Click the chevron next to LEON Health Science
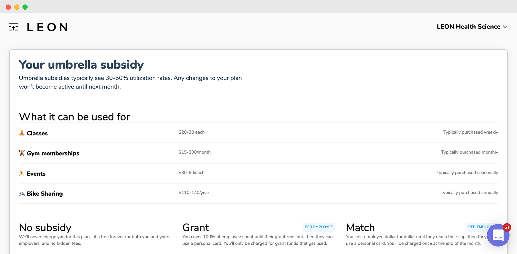The height and width of the screenshot is (254, 517). pos(505,27)
